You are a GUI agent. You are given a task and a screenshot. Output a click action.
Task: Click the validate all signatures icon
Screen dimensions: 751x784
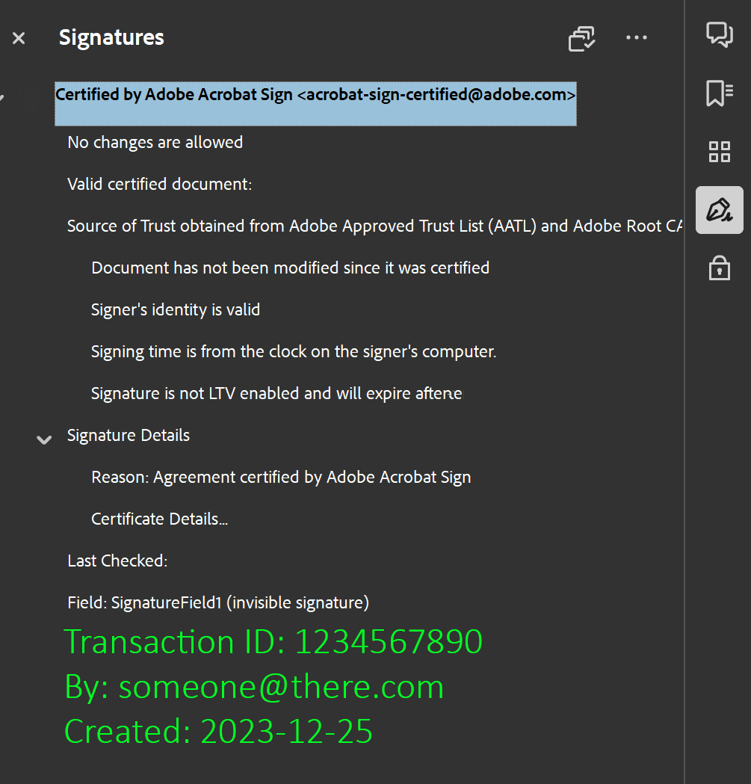click(x=581, y=38)
